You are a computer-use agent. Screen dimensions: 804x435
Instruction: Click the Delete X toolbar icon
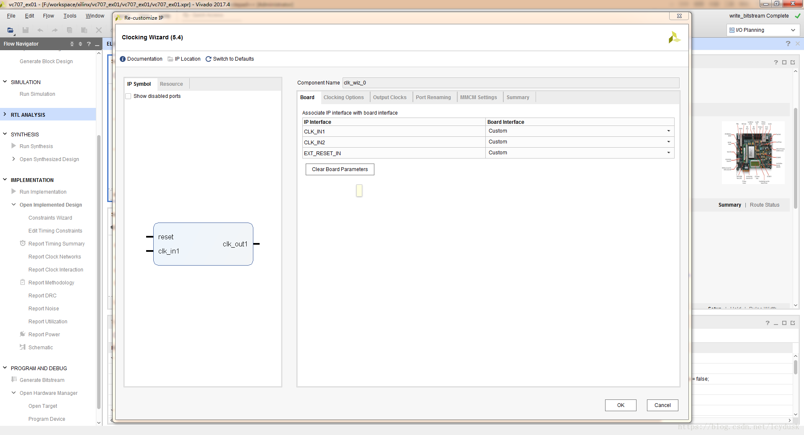tap(99, 30)
